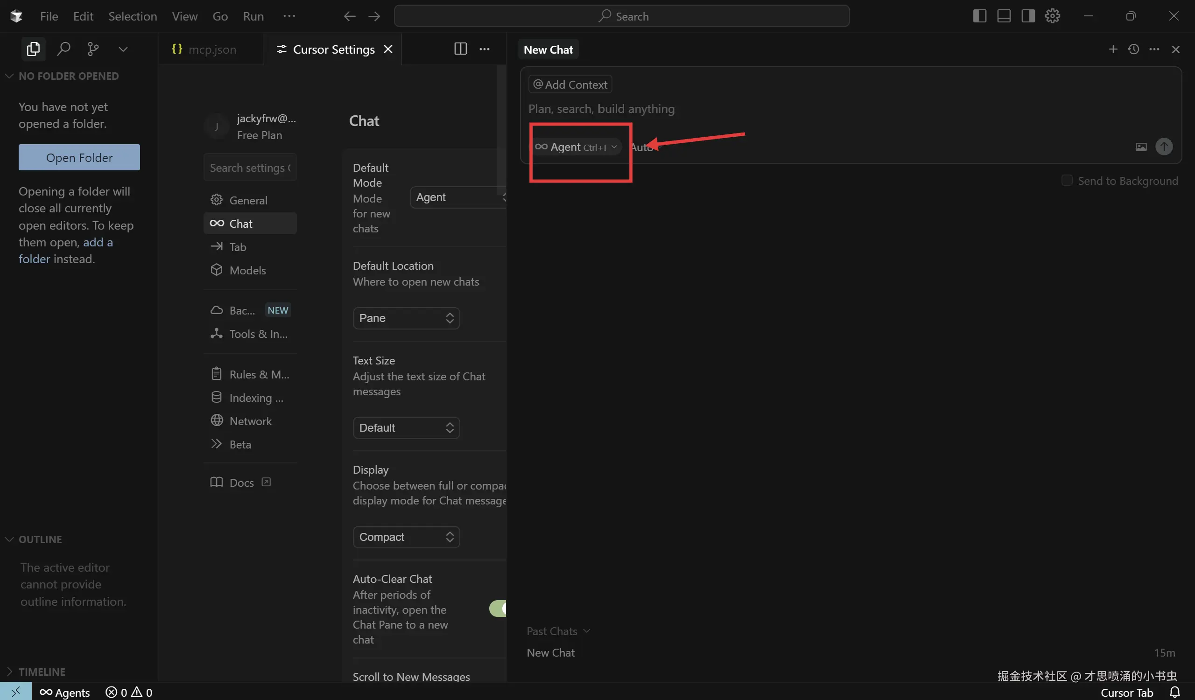
Task: Click the chat history clock icon
Action: click(1133, 49)
